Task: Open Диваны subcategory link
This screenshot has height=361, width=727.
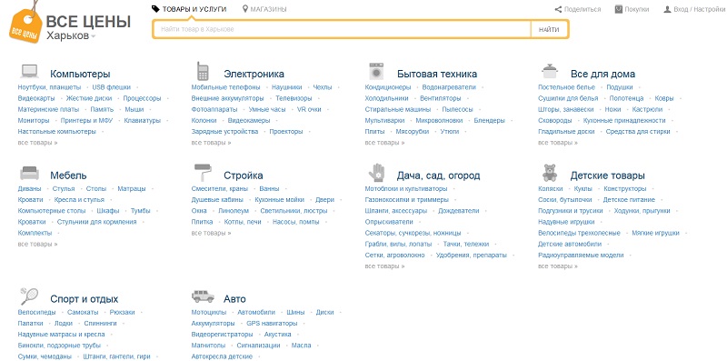Action: coord(29,188)
